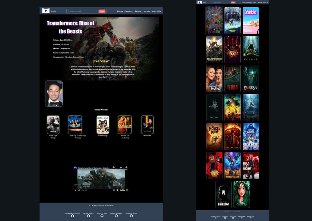Open the Knights of the Zodiac poster
Image resolution: width=312 pixels, height=221 pixels.
233,165
